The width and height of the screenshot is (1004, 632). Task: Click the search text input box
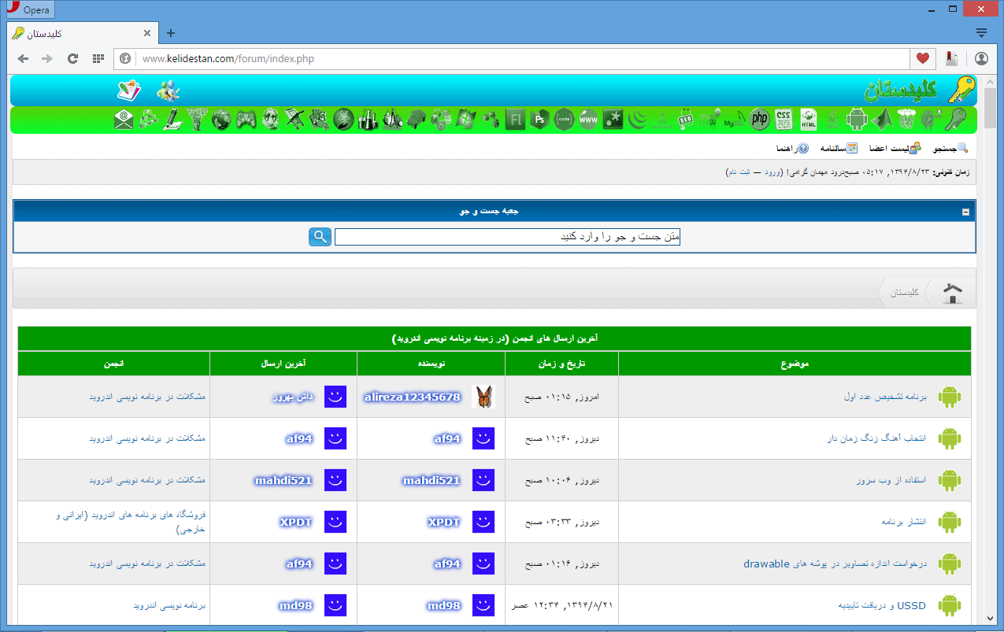507,237
